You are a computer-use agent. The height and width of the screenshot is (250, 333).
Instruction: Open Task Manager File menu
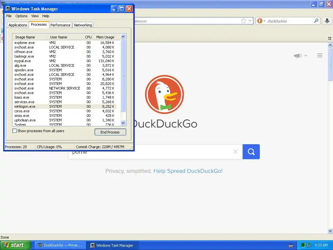9,16
